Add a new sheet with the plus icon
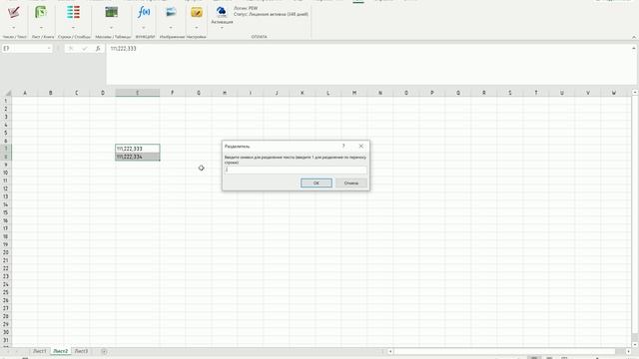This screenshot has width=639, height=359. point(104,351)
